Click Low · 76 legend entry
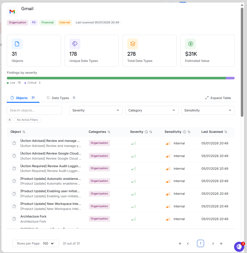Image resolution: width=247 pixels, height=253 pixels. tap(14, 83)
